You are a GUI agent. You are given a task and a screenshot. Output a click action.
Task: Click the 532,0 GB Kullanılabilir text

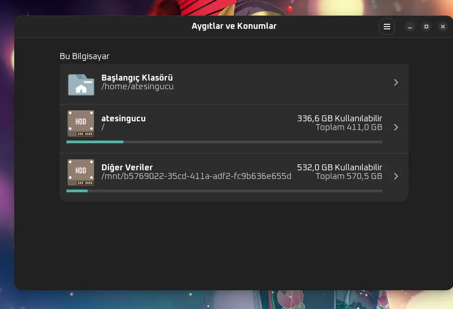click(340, 168)
